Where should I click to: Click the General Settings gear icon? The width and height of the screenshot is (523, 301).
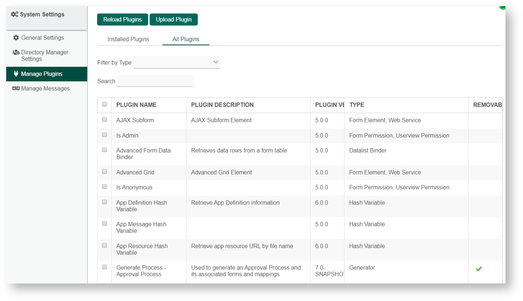click(x=16, y=38)
